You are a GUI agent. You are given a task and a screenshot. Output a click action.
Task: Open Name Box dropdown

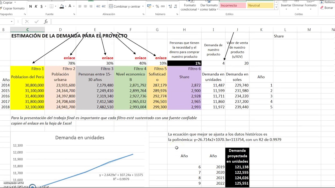(12, 22)
